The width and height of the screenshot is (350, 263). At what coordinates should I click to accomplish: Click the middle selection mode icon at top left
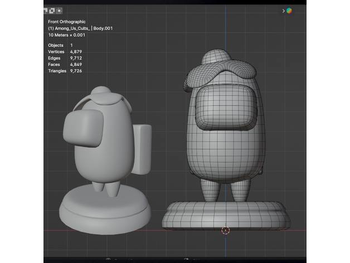pos(52,10)
